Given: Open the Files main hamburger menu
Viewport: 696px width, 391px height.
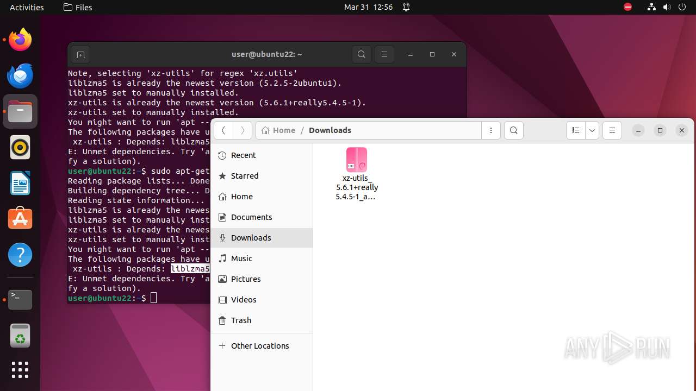Looking at the screenshot, I should 612,130.
